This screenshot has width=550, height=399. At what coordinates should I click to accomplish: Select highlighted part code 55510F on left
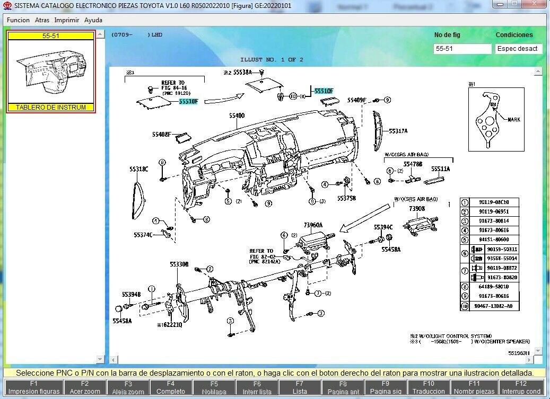188,101
